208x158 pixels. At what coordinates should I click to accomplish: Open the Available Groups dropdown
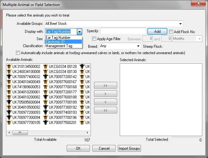[x=181, y=24]
